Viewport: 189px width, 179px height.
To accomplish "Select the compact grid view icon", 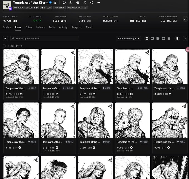I will [152, 38].
